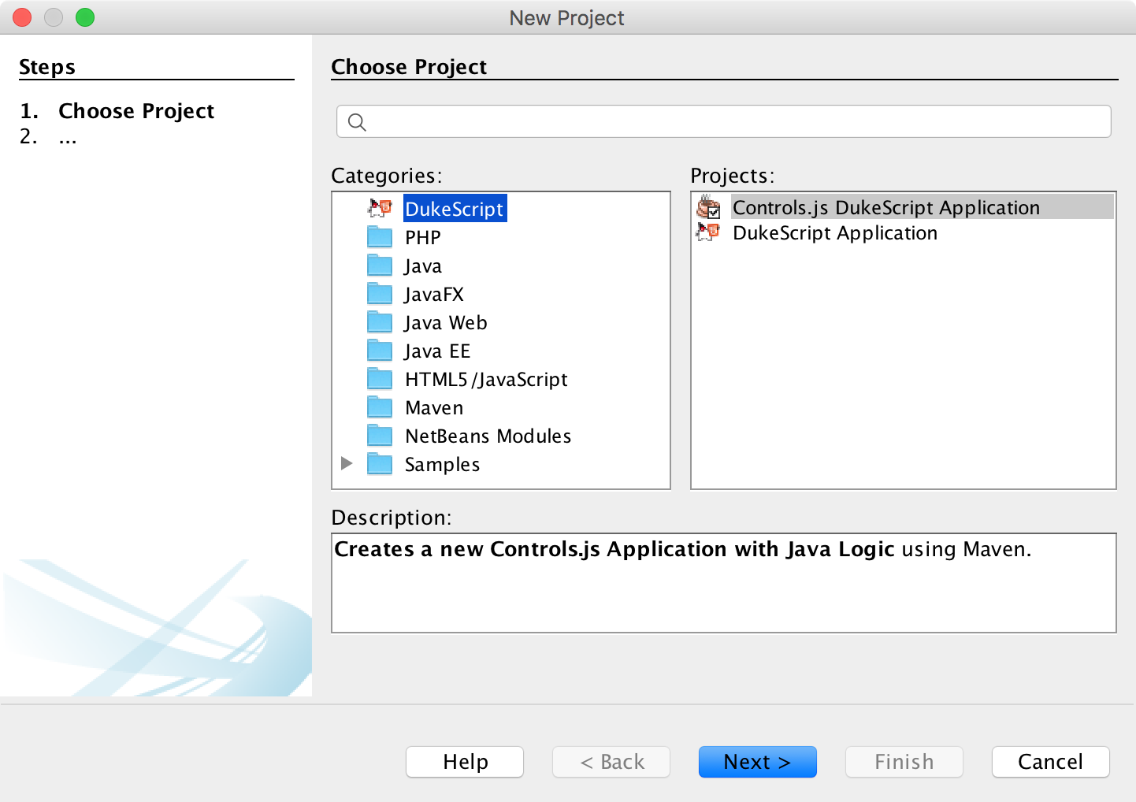The width and height of the screenshot is (1136, 802).
Task: Cancel the New Project wizard
Action: tap(1050, 762)
